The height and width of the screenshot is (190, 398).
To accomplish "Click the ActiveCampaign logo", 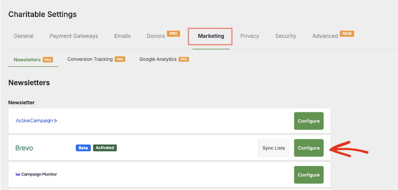I will coord(36,121).
